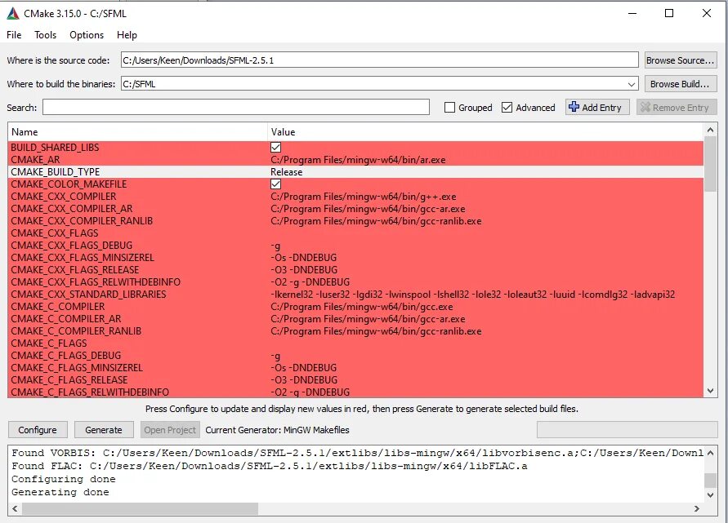Click the Add Entry button
This screenshot has height=523, width=728.
(x=597, y=107)
